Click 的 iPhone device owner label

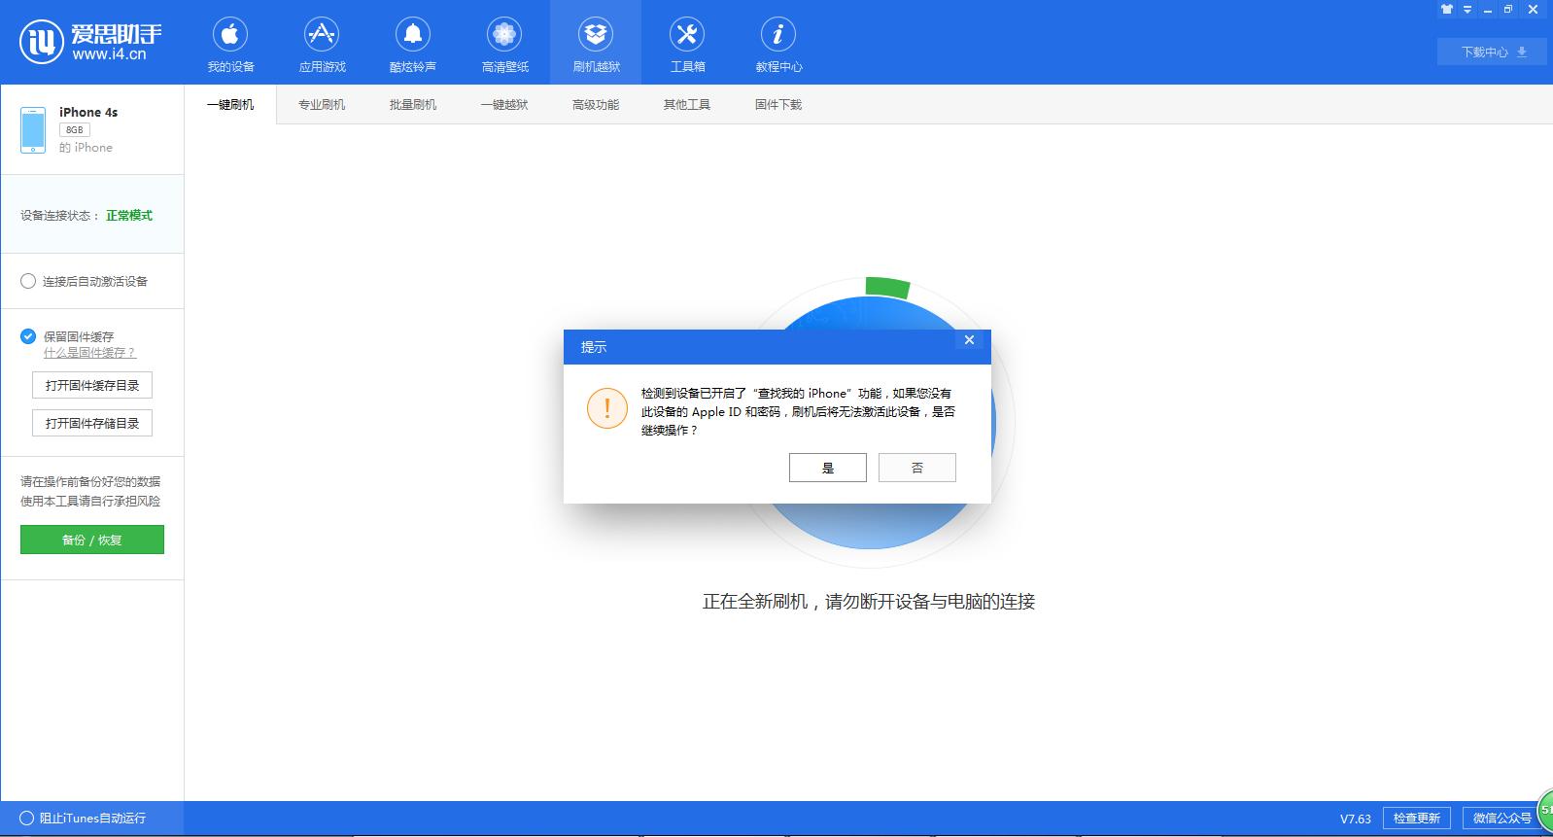click(86, 148)
